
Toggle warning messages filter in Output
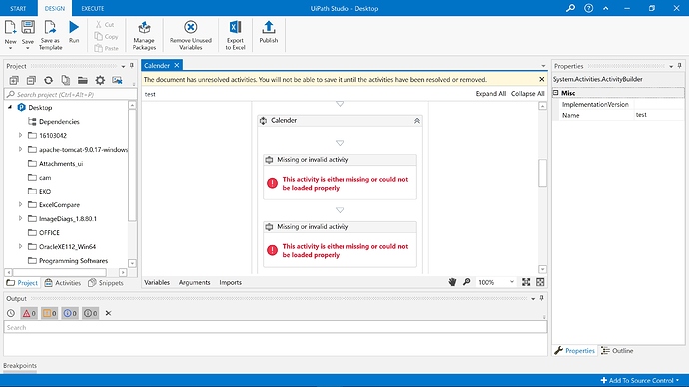(50, 313)
